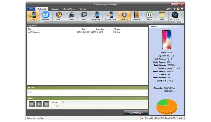
Task: Open the Notes section
Action: pyautogui.click(x=162, y=16)
